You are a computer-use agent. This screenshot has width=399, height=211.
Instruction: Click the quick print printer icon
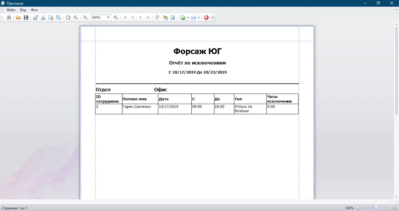(43, 17)
